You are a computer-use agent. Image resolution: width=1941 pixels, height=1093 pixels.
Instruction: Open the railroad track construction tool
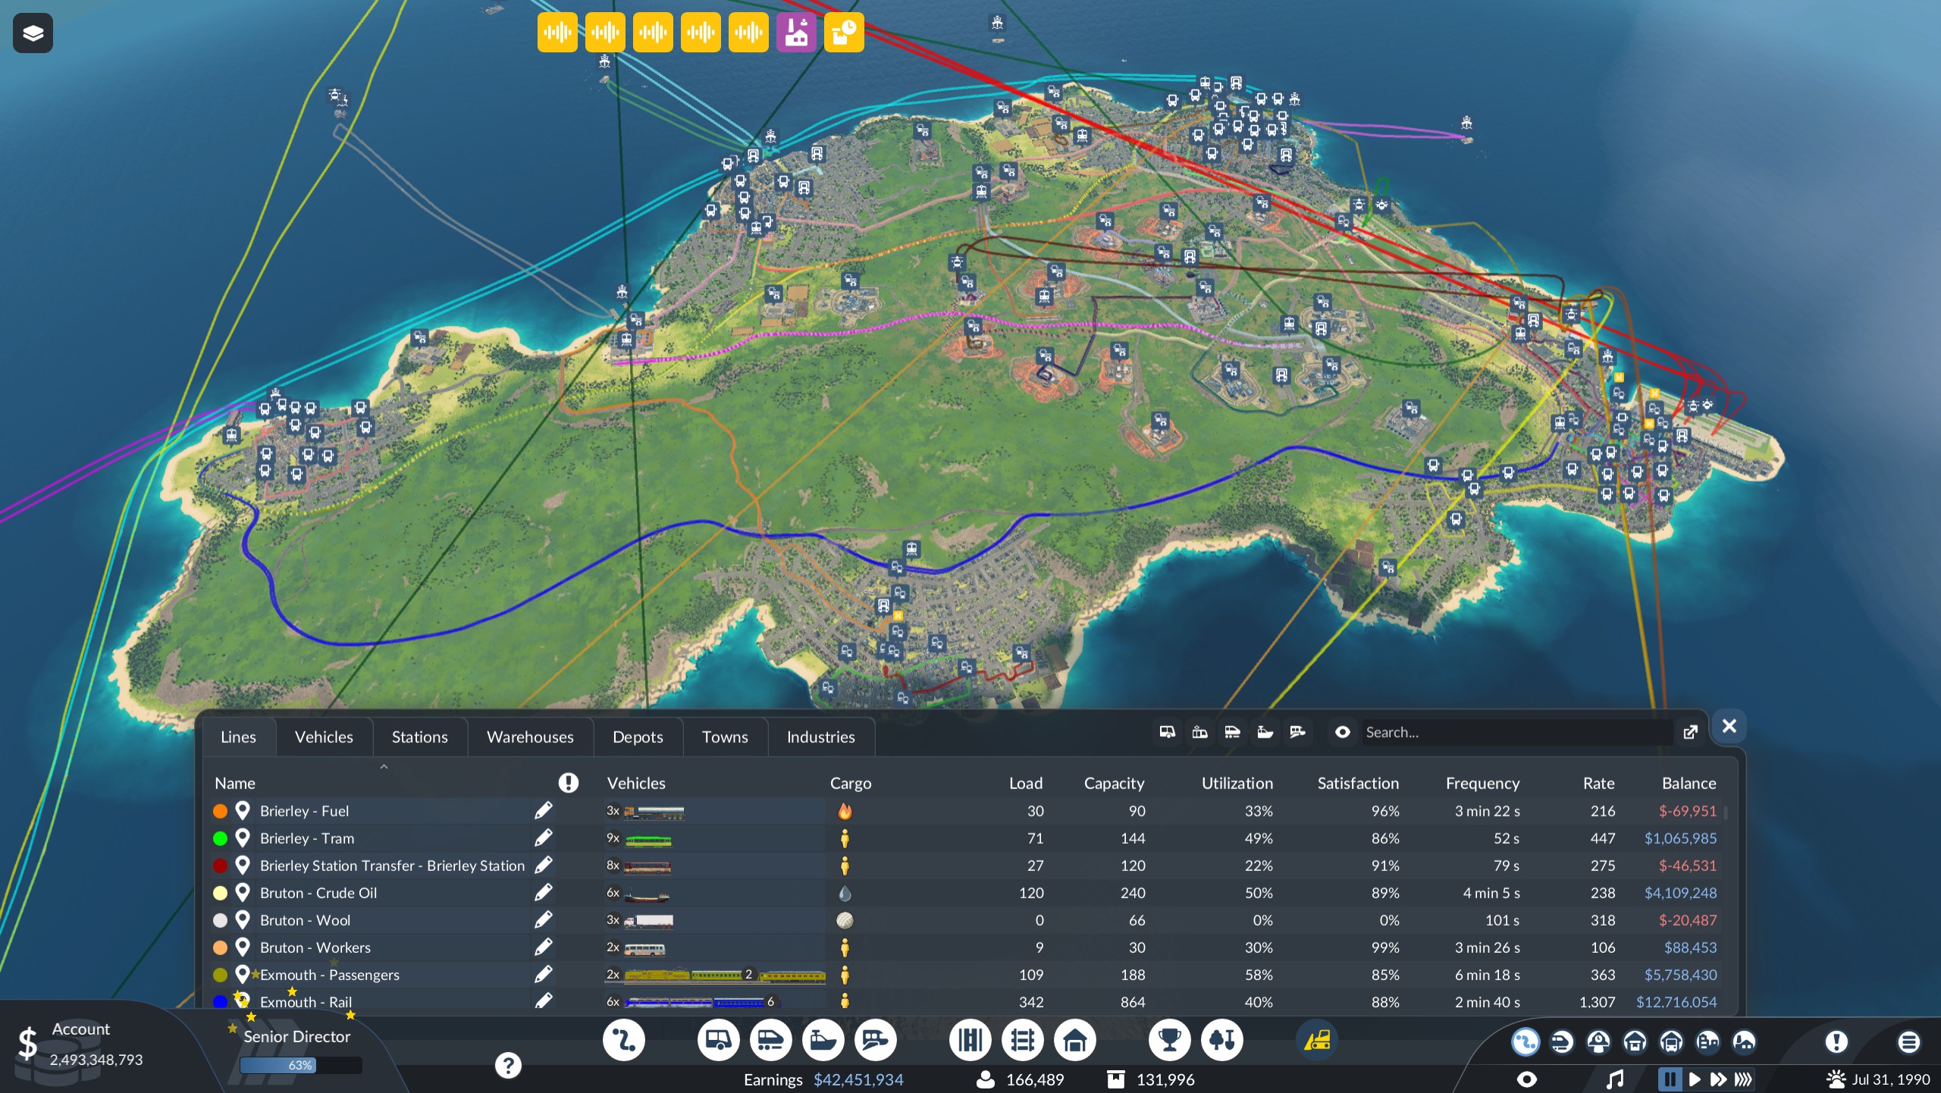pos(1022,1040)
